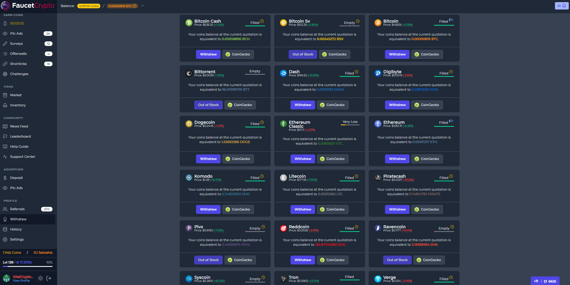Click the Ethereum coin logo

pyautogui.click(x=378, y=124)
